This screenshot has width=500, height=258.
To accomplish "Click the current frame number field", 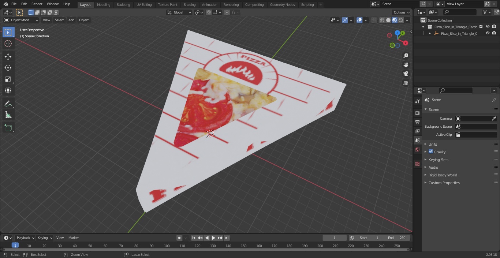I will click(x=335, y=238).
